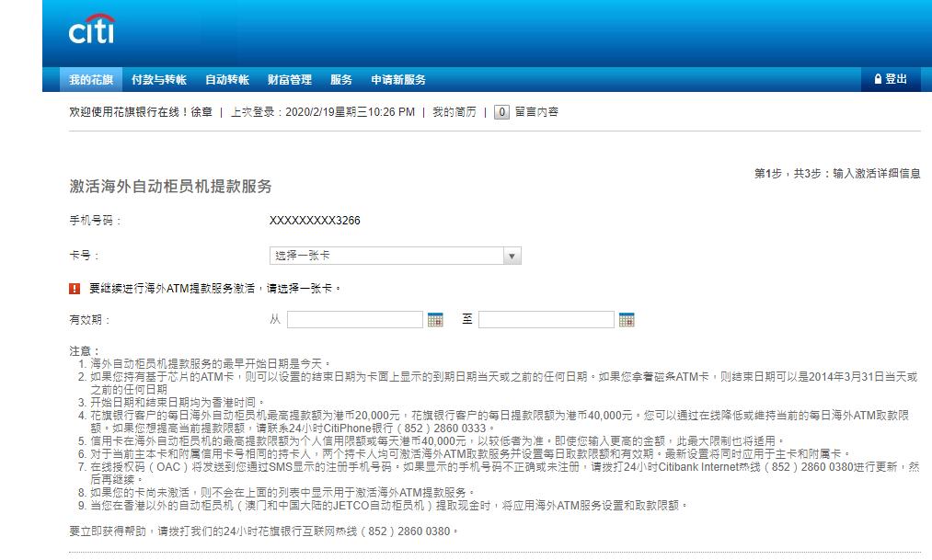The height and width of the screenshot is (560, 932).
Task: Open the 服务 menu
Action: (341, 80)
